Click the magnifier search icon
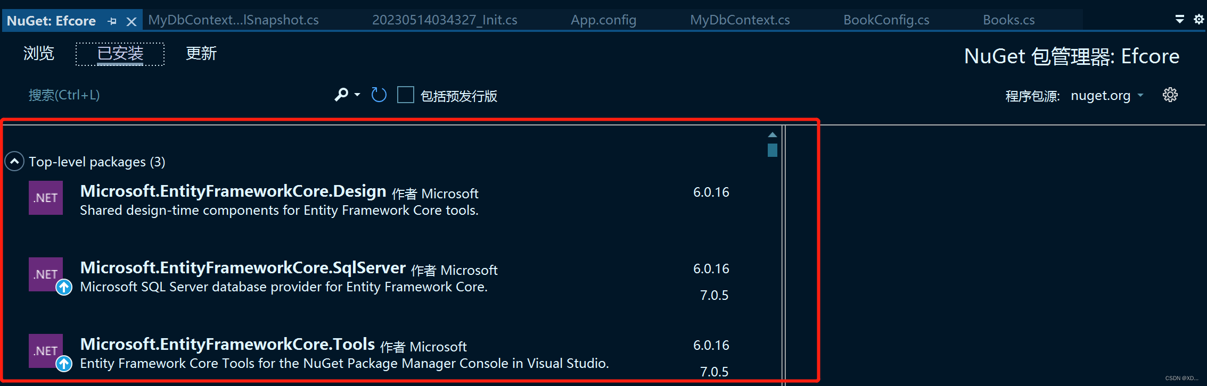 point(341,95)
